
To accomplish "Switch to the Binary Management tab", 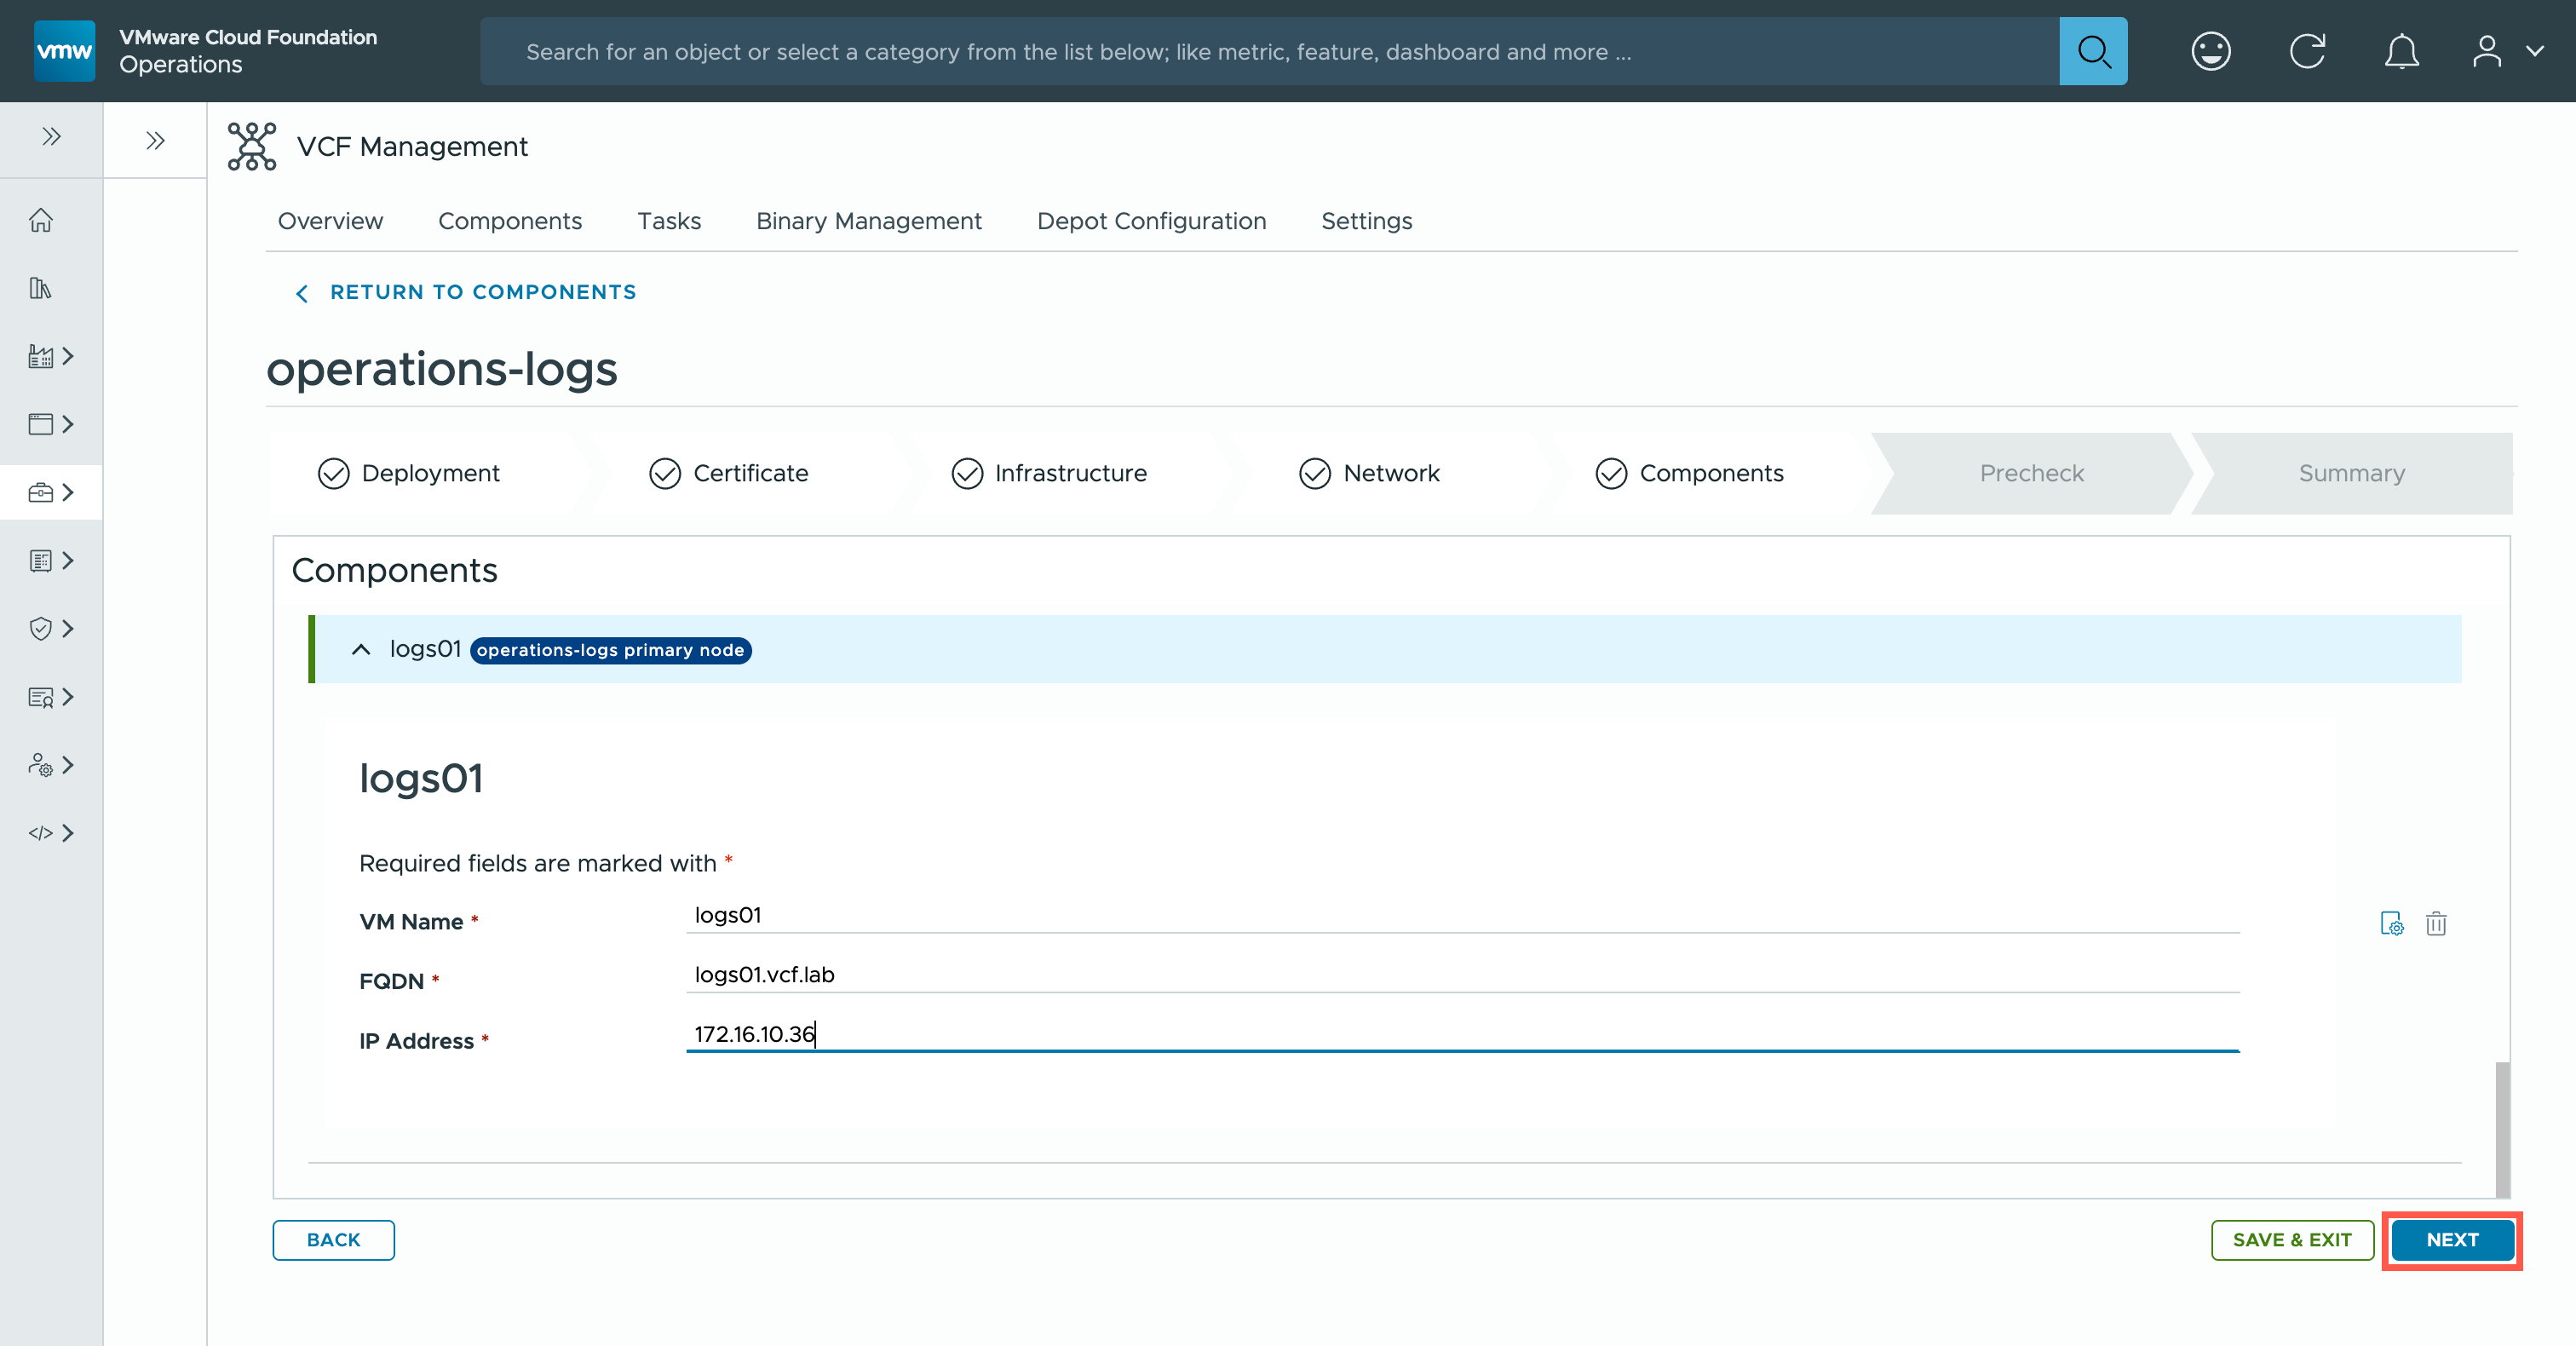I will click(868, 221).
